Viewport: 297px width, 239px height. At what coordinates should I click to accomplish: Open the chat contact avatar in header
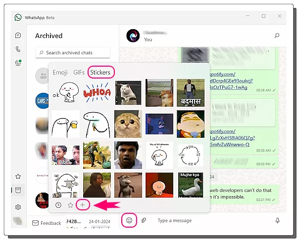point(133,36)
